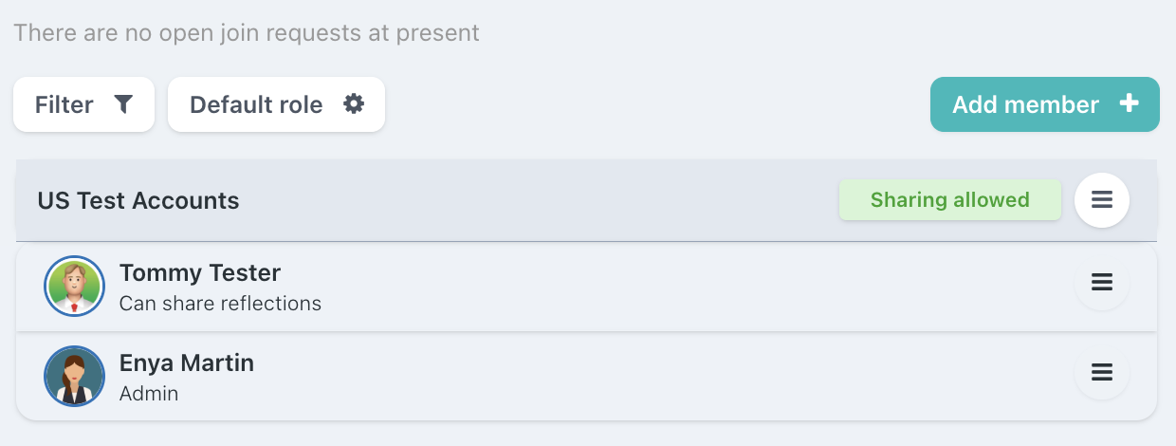Open the US Test Accounts group menu
This screenshot has width=1176, height=446.
[x=1101, y=200]
